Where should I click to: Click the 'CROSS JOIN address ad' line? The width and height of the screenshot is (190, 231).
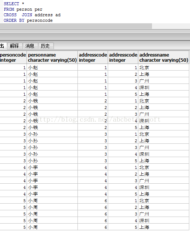coord(32,15)
